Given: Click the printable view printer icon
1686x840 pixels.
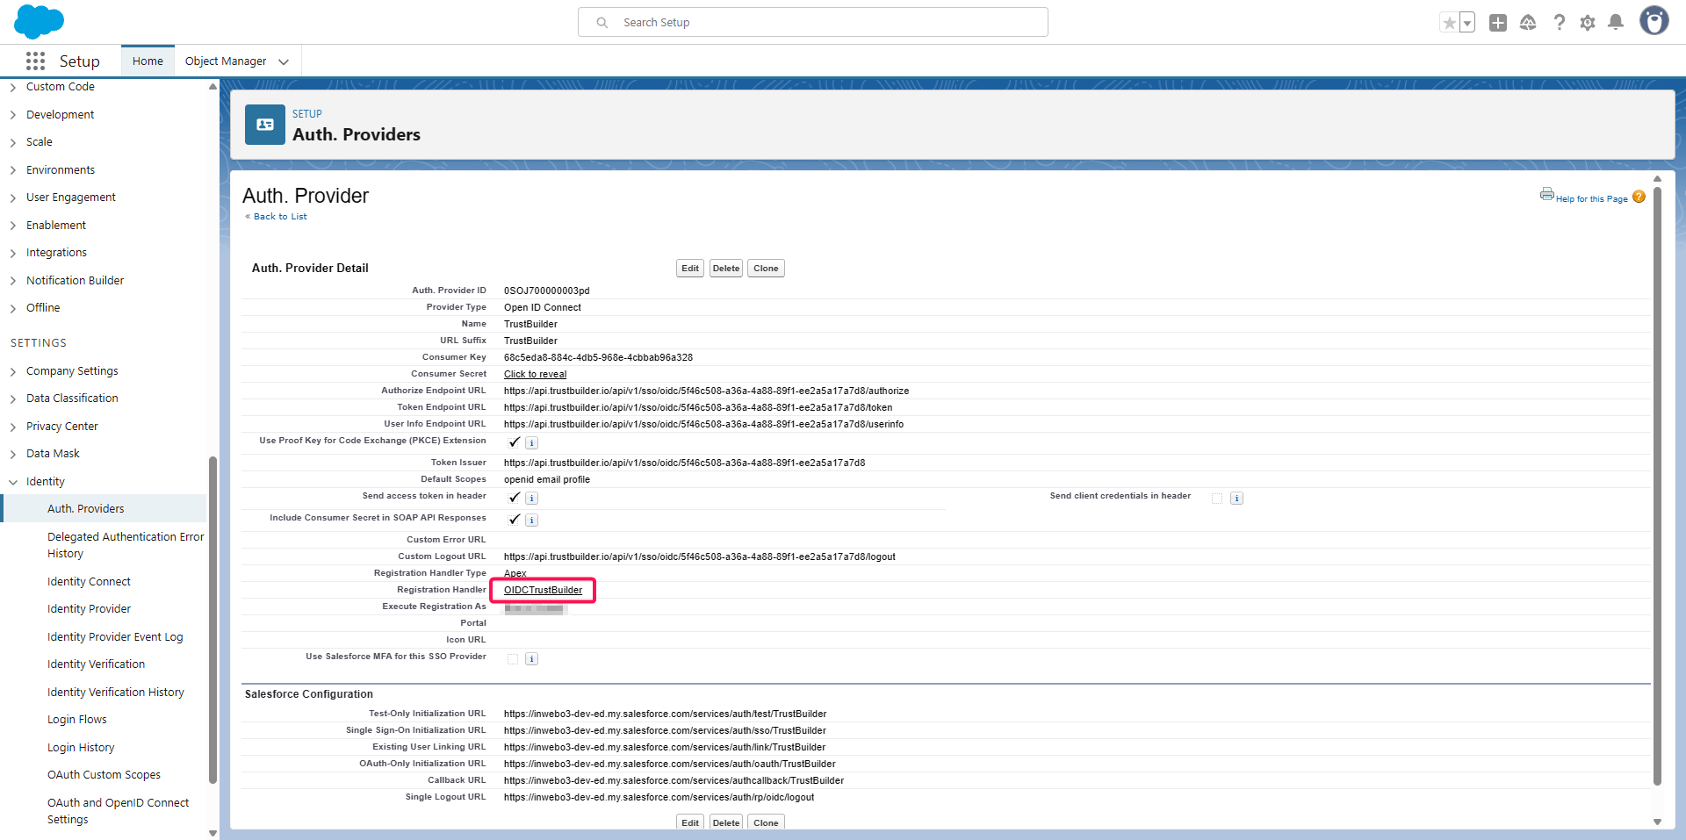Looking at the screenshot, I should pyautogui.click(x=1546, y=194).
